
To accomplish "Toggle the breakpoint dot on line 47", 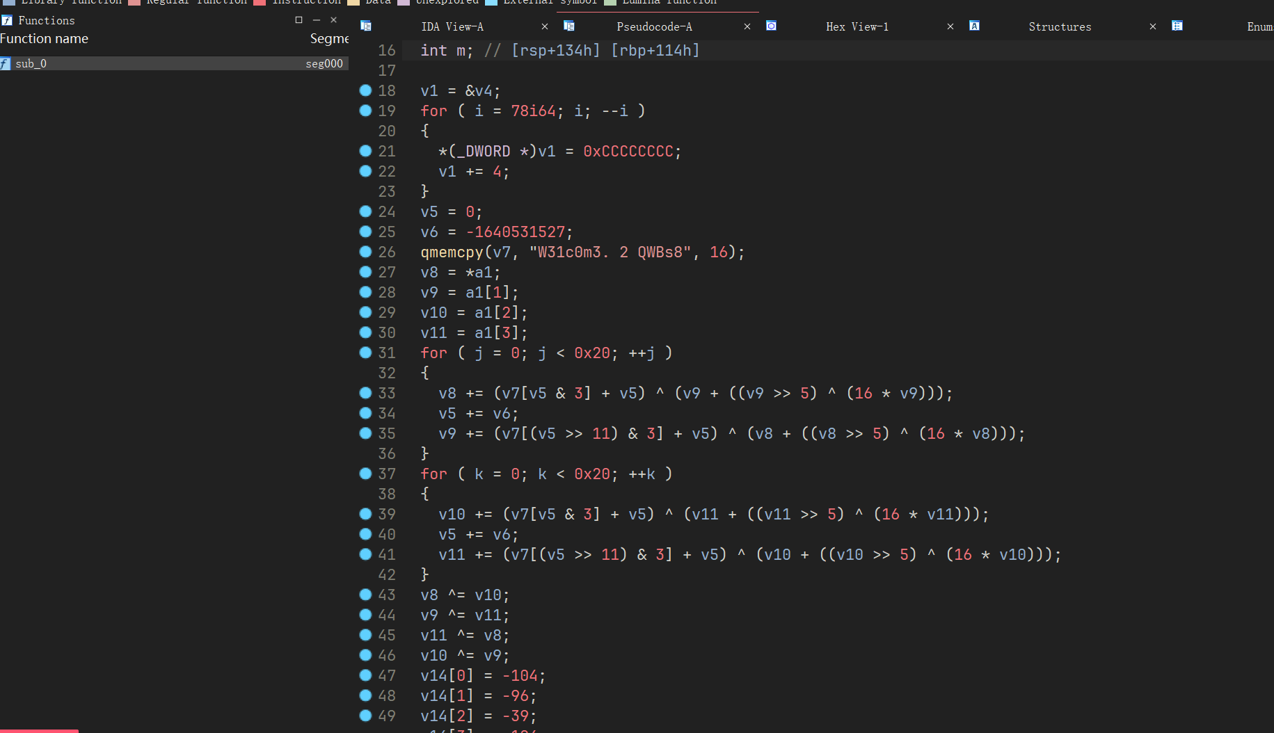I will coord(365,675).
